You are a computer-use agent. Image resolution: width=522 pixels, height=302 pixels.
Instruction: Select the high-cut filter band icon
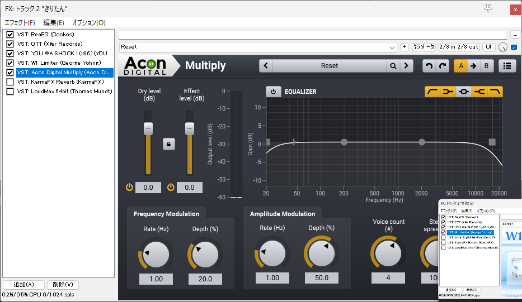(x=495, y=92)
